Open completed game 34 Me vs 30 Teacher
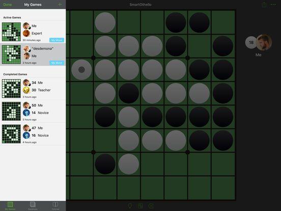The image size is (281, 211). [x=33, y=89]
